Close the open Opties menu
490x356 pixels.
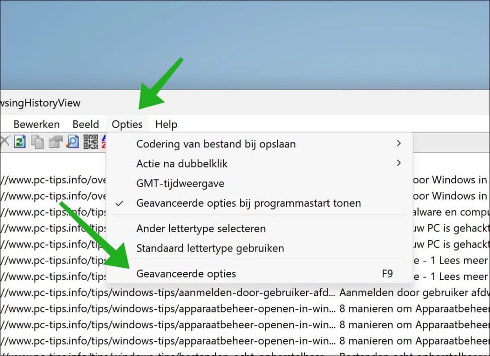pos(127,124)
